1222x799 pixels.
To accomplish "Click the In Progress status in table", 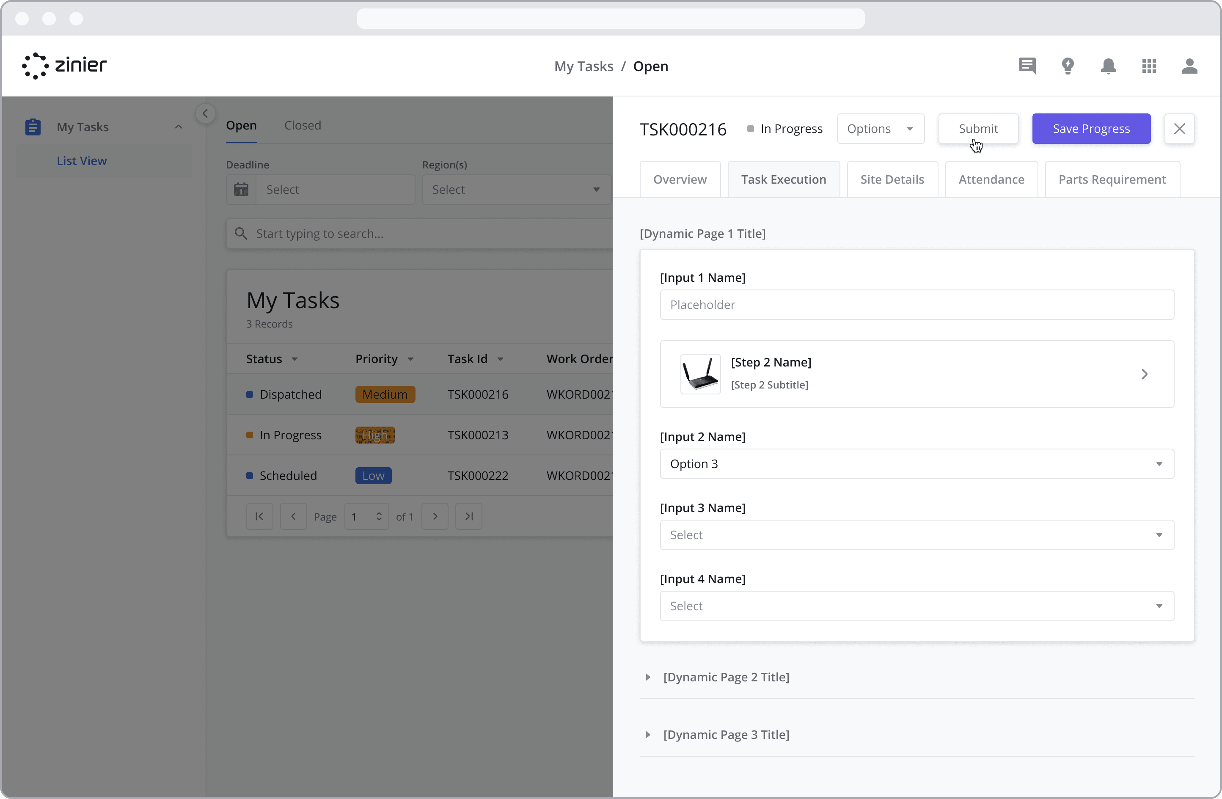I will [x=284, y=435].
